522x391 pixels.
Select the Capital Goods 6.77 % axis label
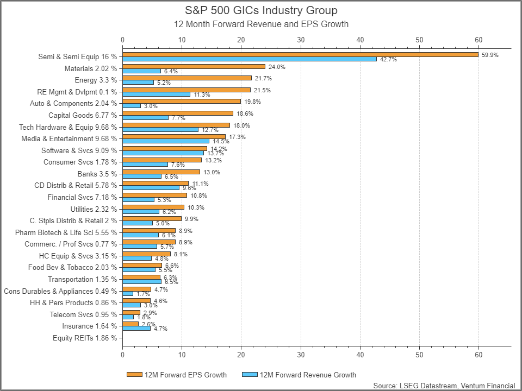[83, 115]
